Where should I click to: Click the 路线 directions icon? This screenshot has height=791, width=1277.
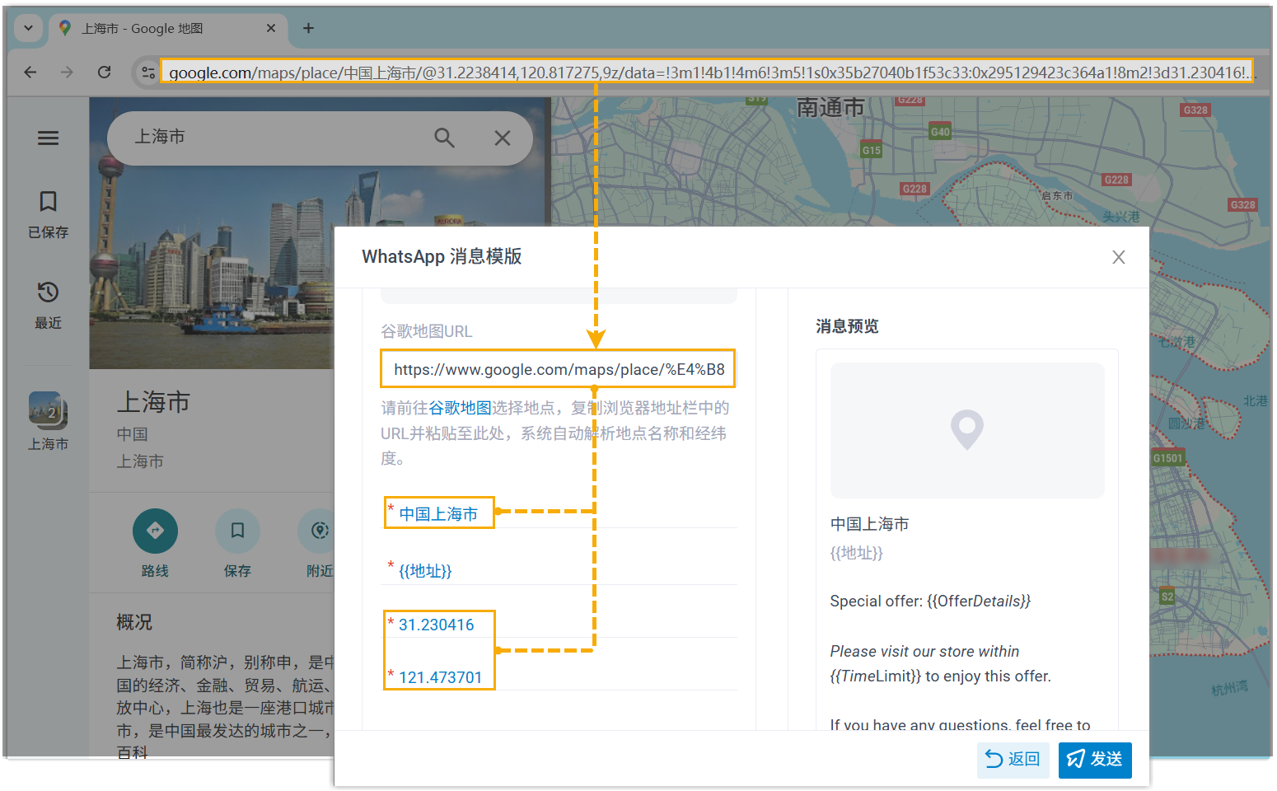coord(155,531)
